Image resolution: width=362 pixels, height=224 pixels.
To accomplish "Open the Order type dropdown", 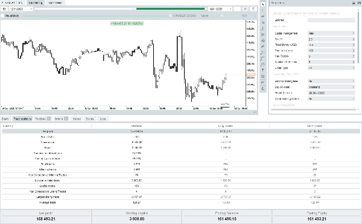I will [331, 68].
